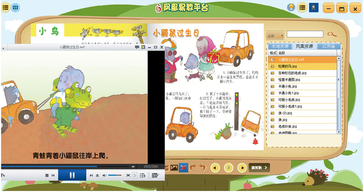Click the red X delete icon
Image resolution: width=363 pixels, height=192 pixels.
coord(183,168)
